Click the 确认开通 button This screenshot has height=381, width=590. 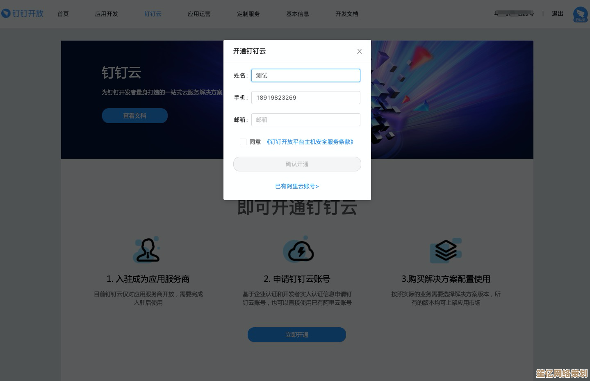point(297,164)
